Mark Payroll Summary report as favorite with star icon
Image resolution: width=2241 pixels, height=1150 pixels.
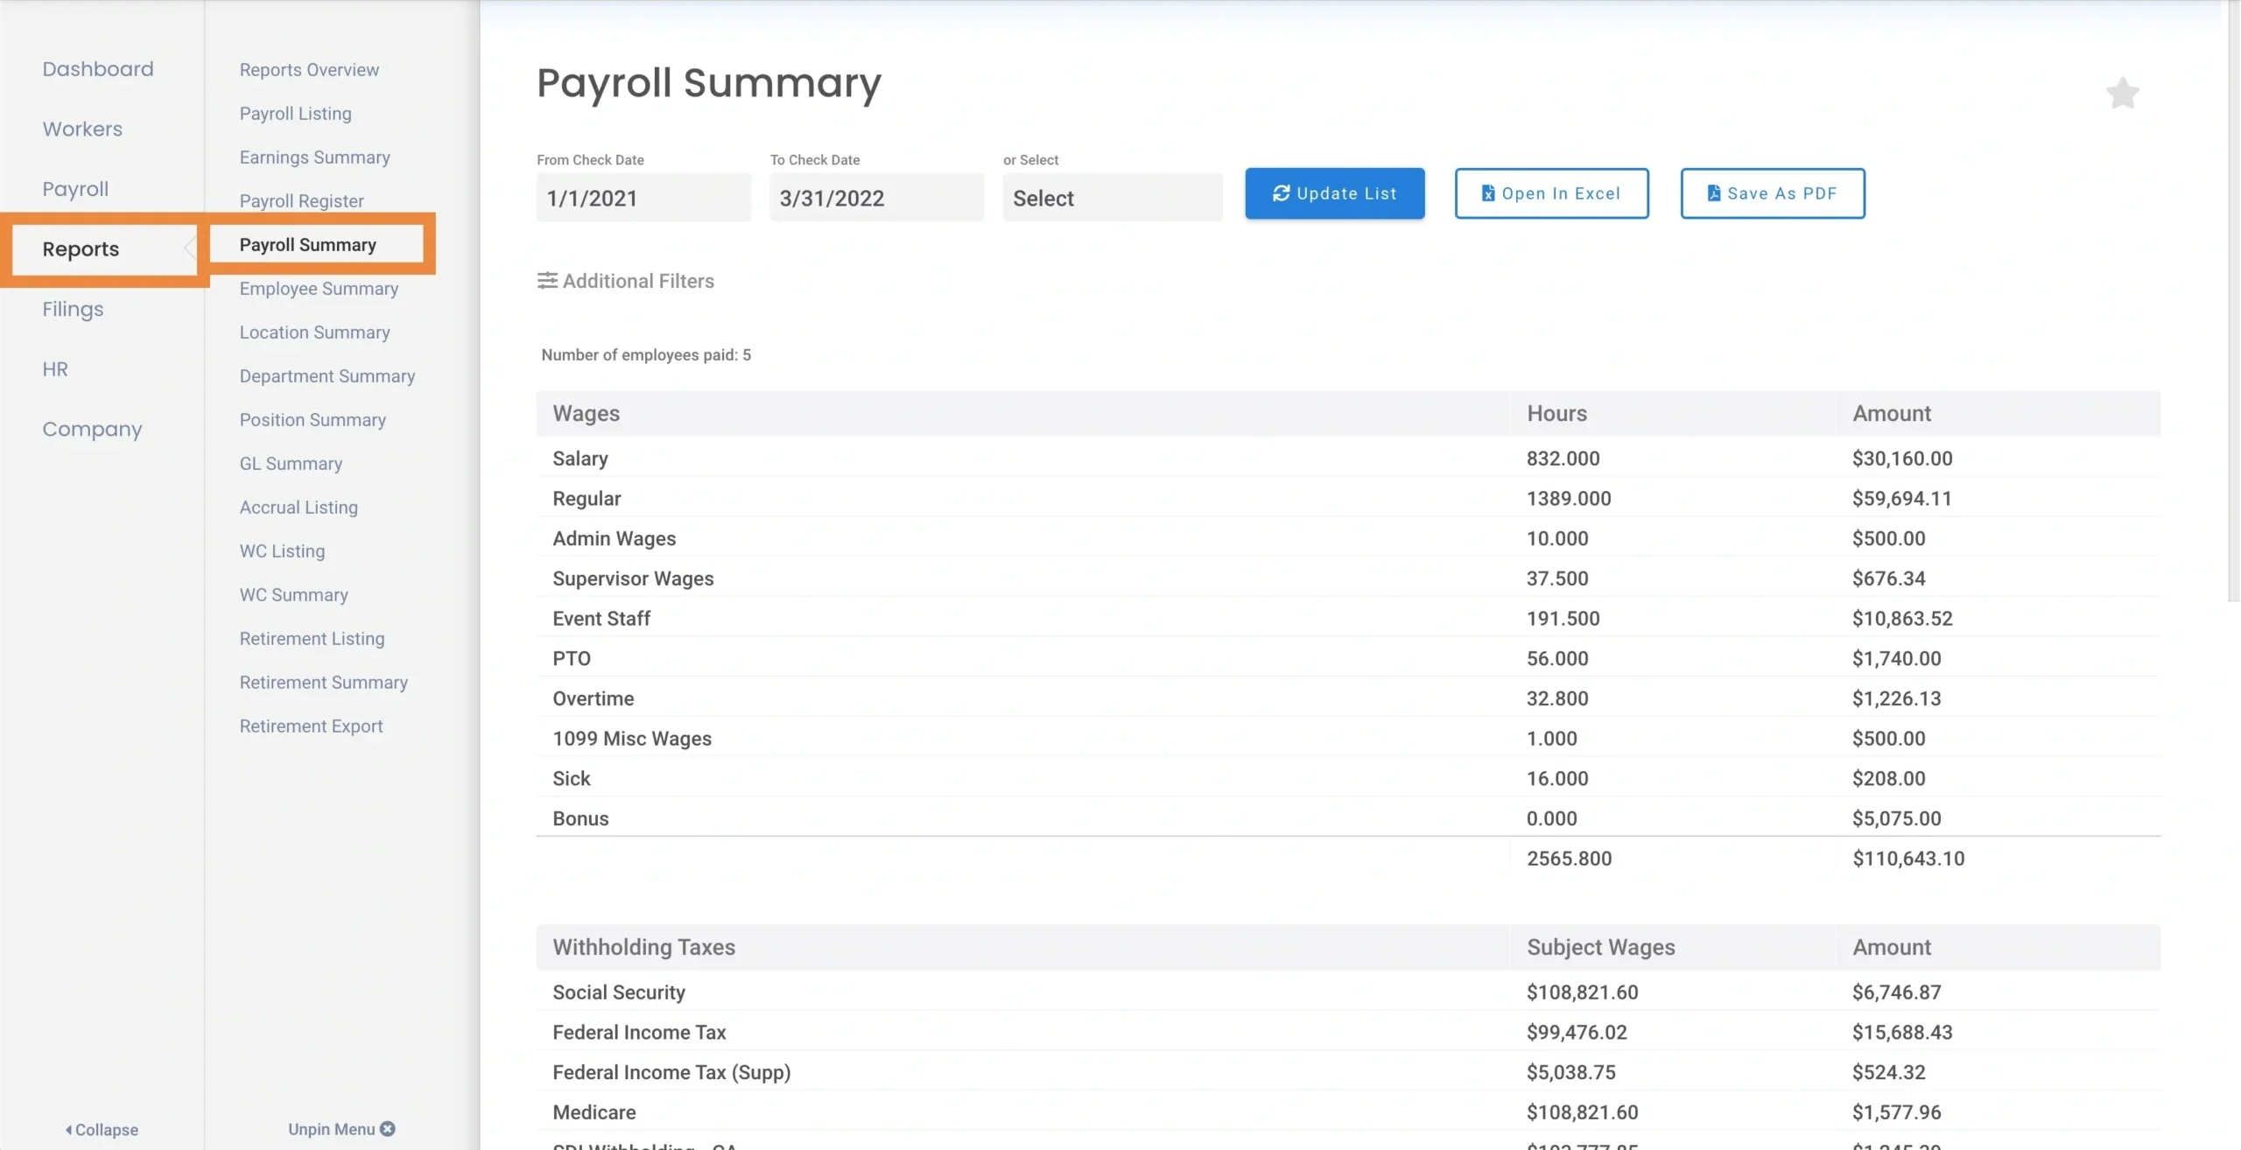click(2121, 93)
